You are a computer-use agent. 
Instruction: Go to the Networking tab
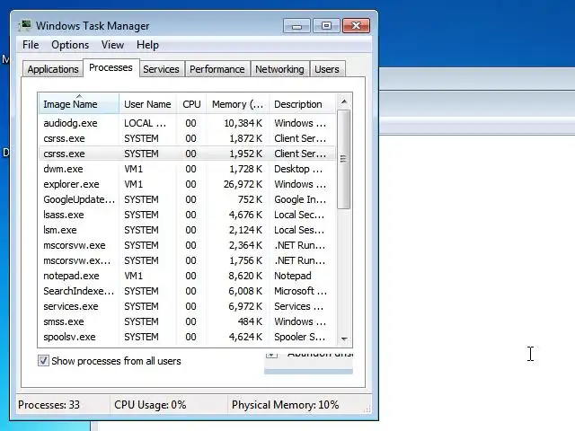[x=279, y=69]
